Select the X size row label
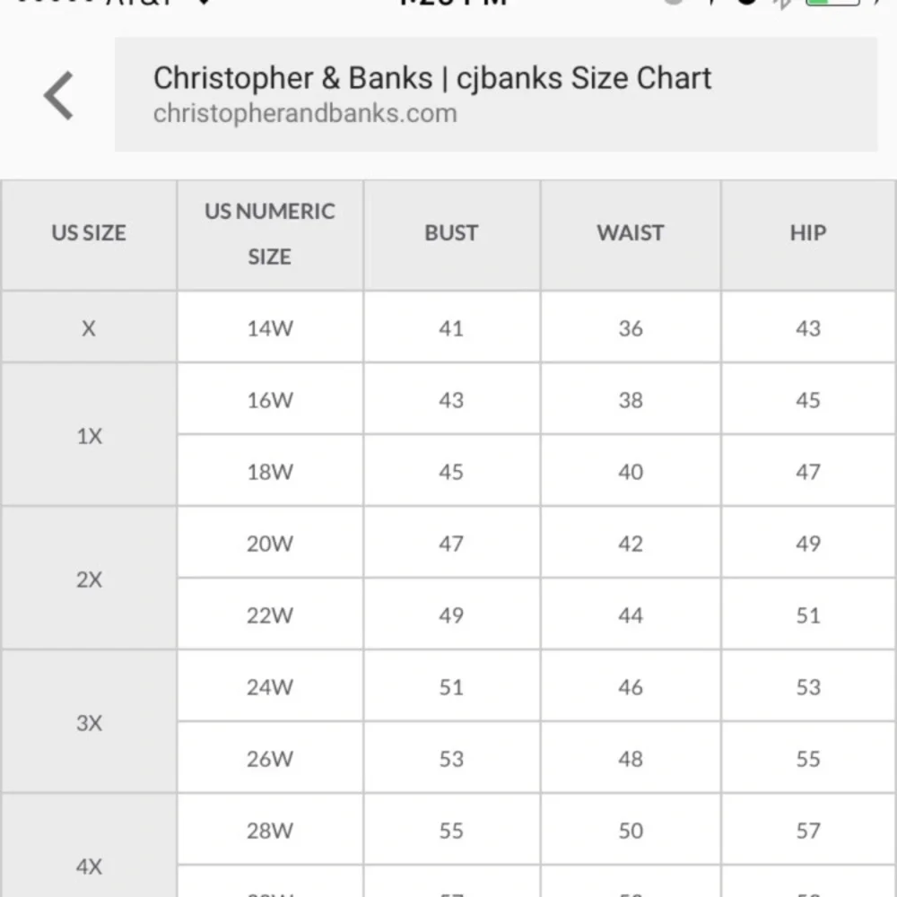Image resolution: width=897 pixels, height=897 pixels. click(x=89, y=327)
